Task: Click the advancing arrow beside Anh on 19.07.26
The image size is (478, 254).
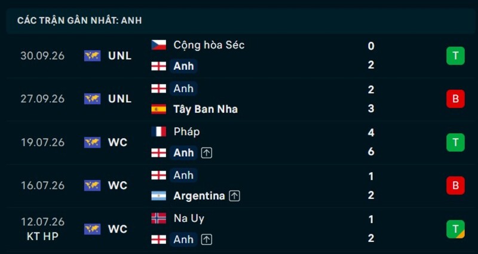Action: point(206,153)
